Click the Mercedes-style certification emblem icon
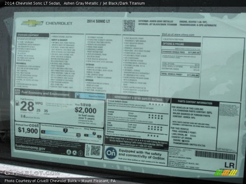The image size is (246, 184). pyautogui.click(x=74, y=152)
